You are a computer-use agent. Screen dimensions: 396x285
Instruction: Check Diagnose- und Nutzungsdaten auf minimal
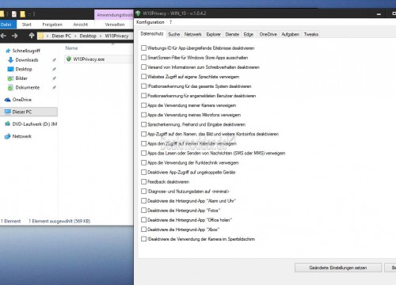click(143, 191)
